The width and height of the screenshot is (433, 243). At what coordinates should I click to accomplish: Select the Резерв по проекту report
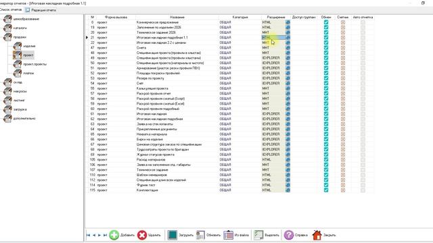[x=150, y=78]
